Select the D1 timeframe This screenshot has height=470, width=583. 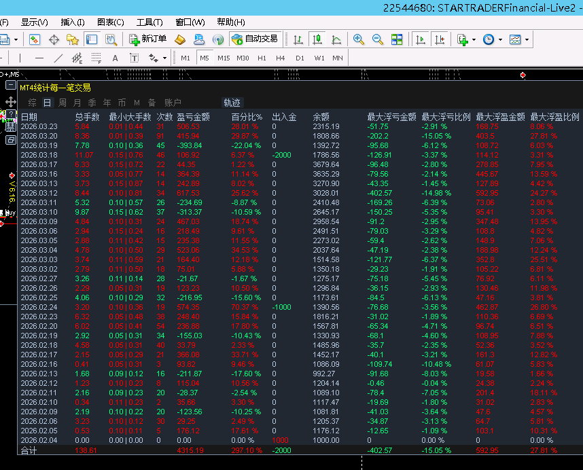point(300,58)
